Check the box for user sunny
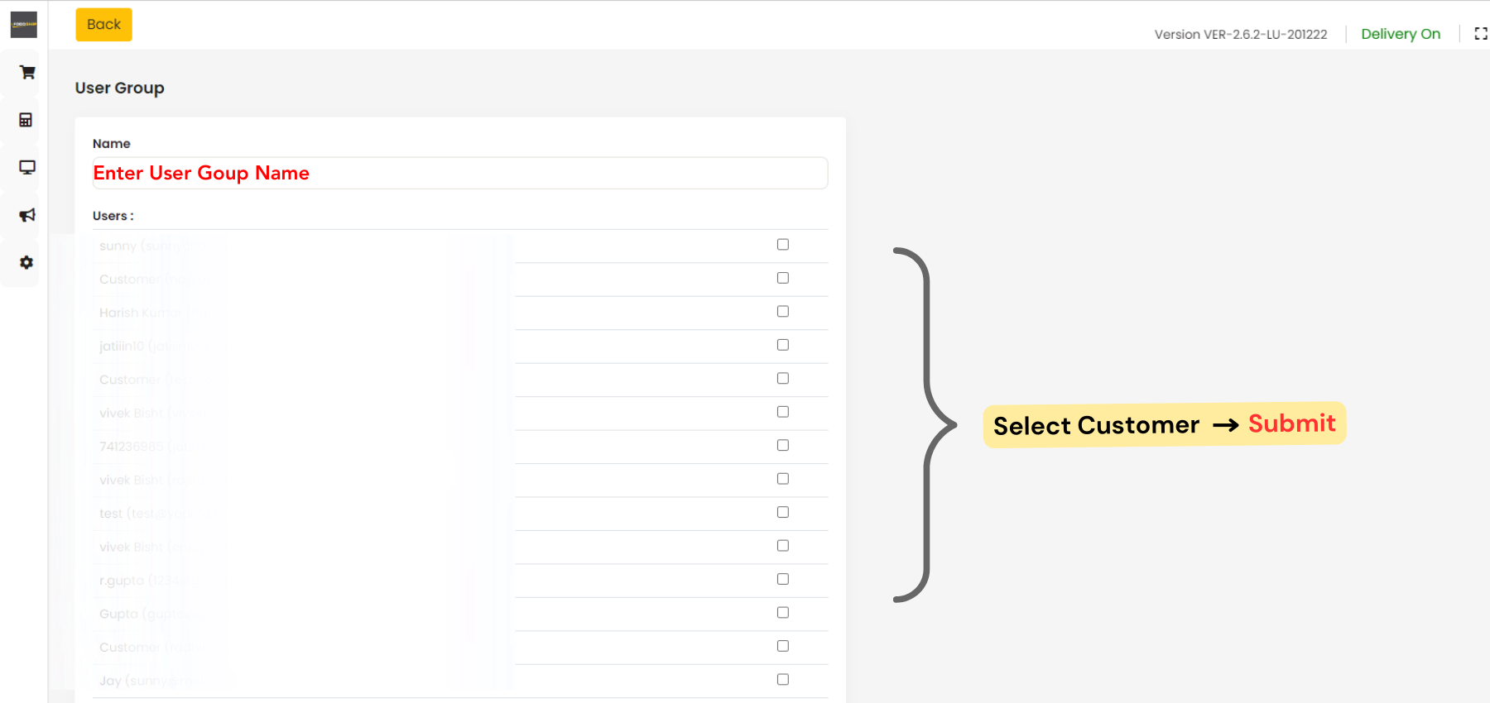The image size is (1490, 703). tap(783, 245)
